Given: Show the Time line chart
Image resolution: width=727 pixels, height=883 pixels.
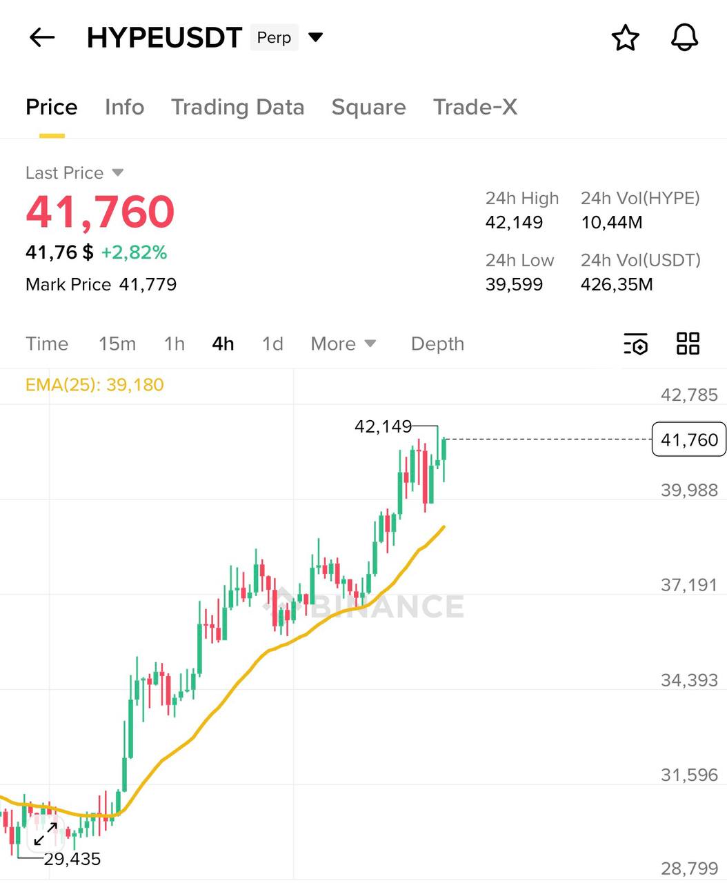Looking at the screenshot, I should 47,344.
